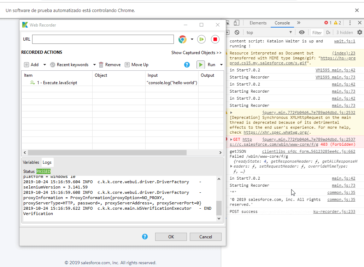Click the Object column header
Image resolution: width=364 pixels, height=267 pixels.
tap(119, 75)
